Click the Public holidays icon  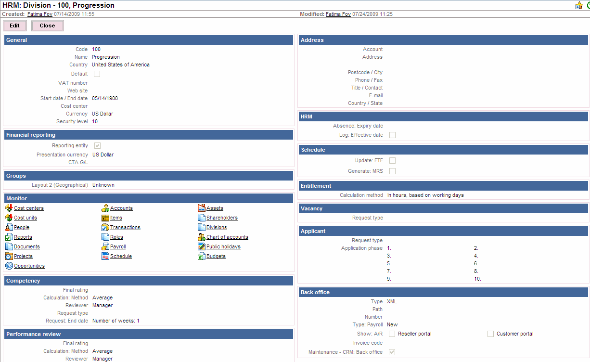(202, 246)
